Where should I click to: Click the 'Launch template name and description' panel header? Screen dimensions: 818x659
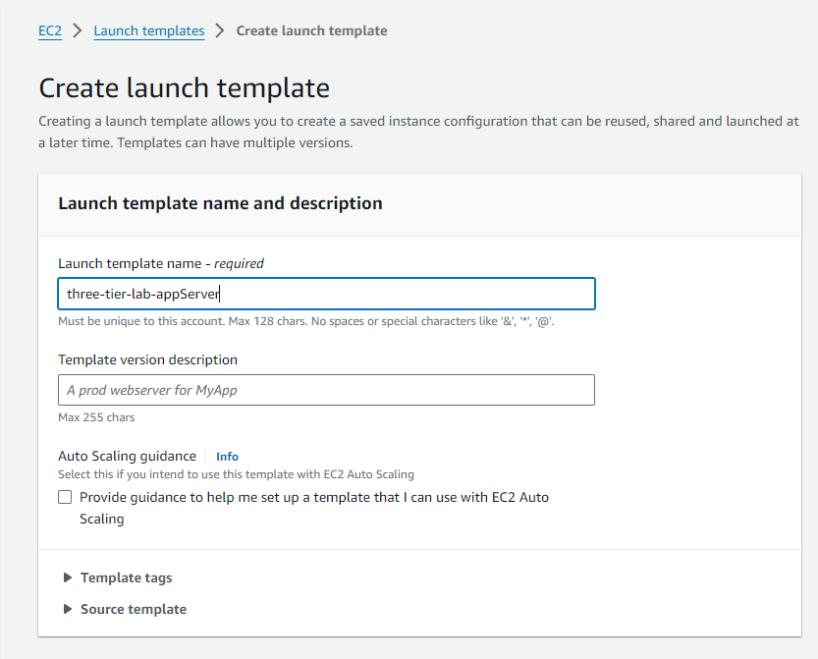pos(220,203)
